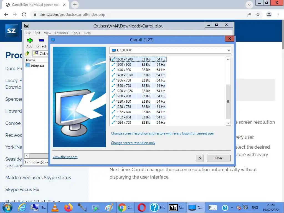Open the microphone app in taskbar
This screenshot has height=213, width=284.
pyautogui.click(x=82, y=207)
